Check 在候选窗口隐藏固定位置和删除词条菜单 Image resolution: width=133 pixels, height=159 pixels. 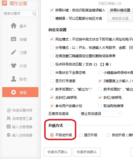point(52,56)
